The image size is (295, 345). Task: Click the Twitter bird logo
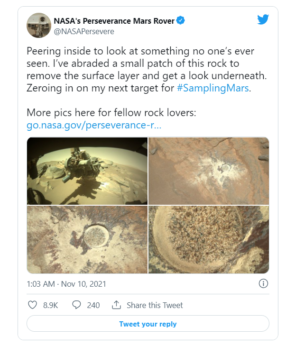pyautogui.click(x=263, y=19)
